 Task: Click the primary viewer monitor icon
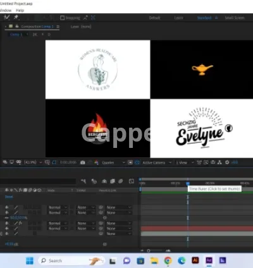pyautogui.click(x=12, y=162)
